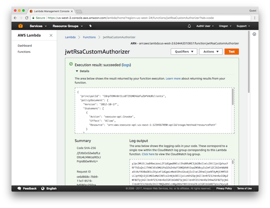Close the AWS Lambda side panel
Viewport: 270px width, 208px height.
pyautogui.click(x=51, y=36)
